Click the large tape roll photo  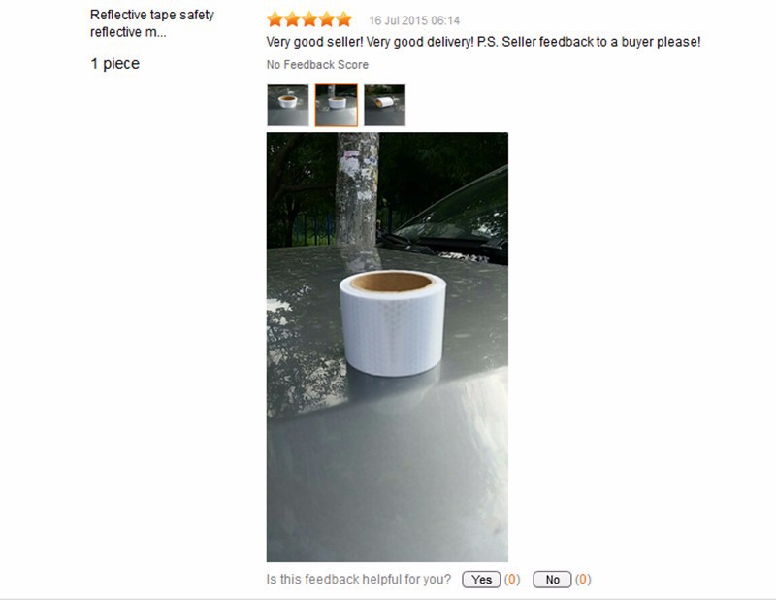click(387, 347)
